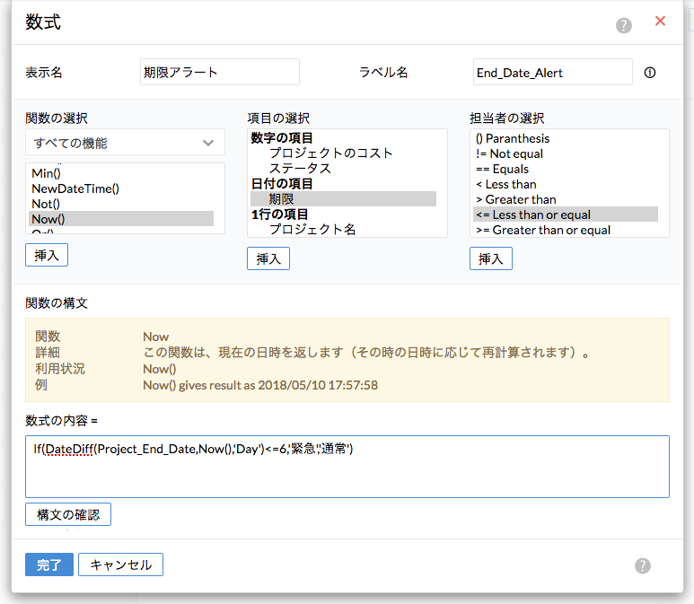Click the help icon beside the close button
The height and width of the screenshot is (604, 694).
click(624, 26)
